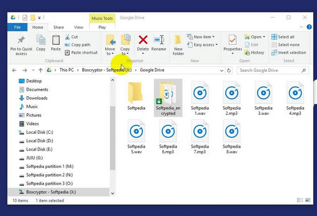Viewport: 317px width, 216px height.
Task: Click the Rename ribbon icon
Action: tap(159, 40)
